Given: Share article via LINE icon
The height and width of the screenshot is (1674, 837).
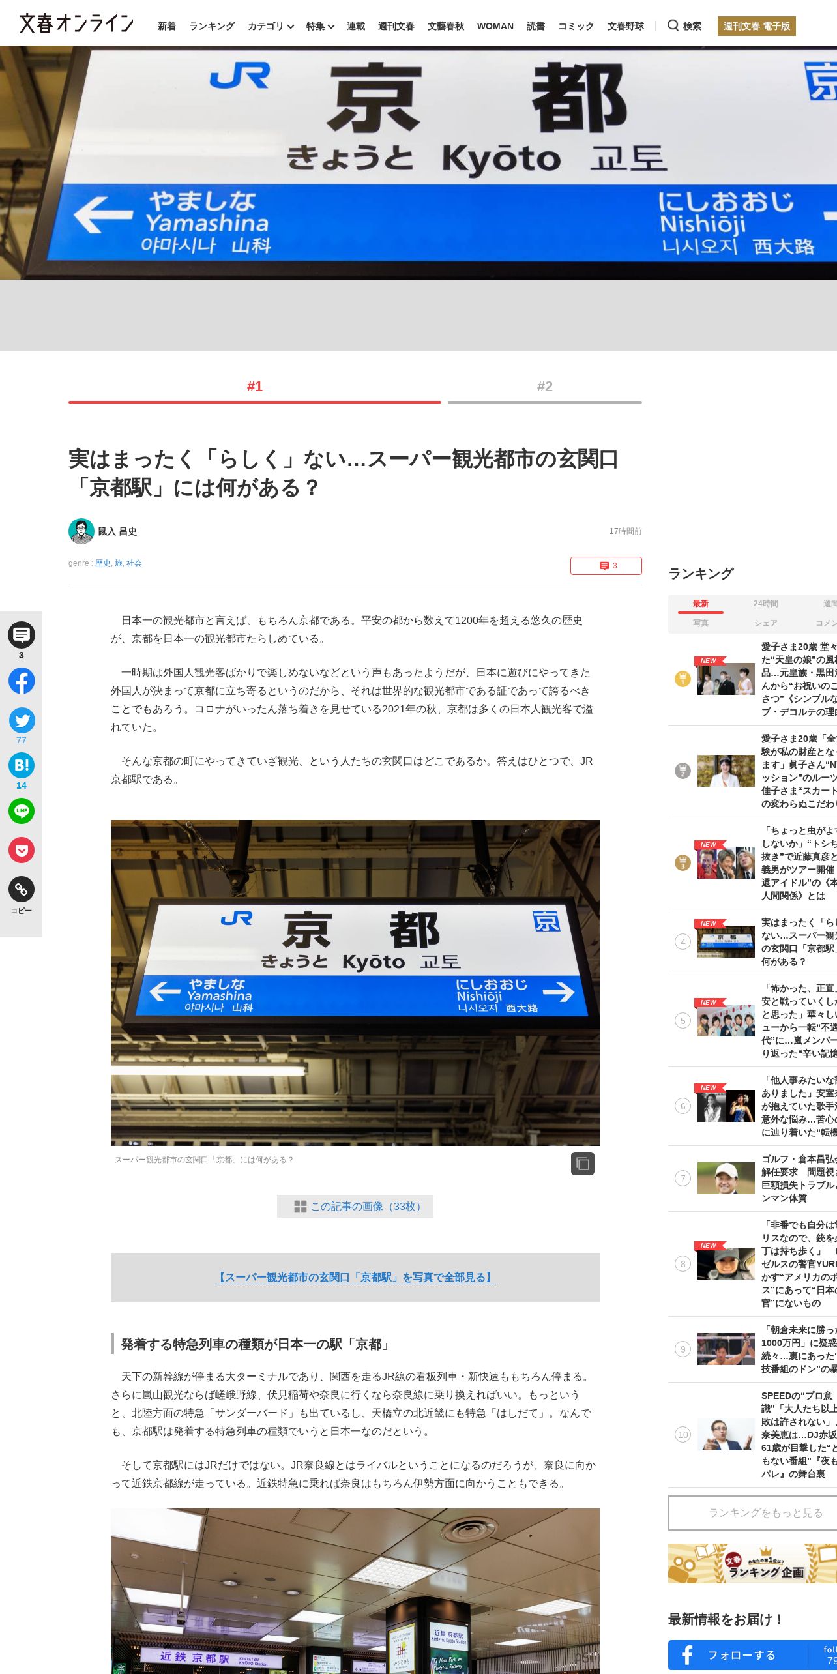Looking at the screenshot, I should [x=22, y=811].
